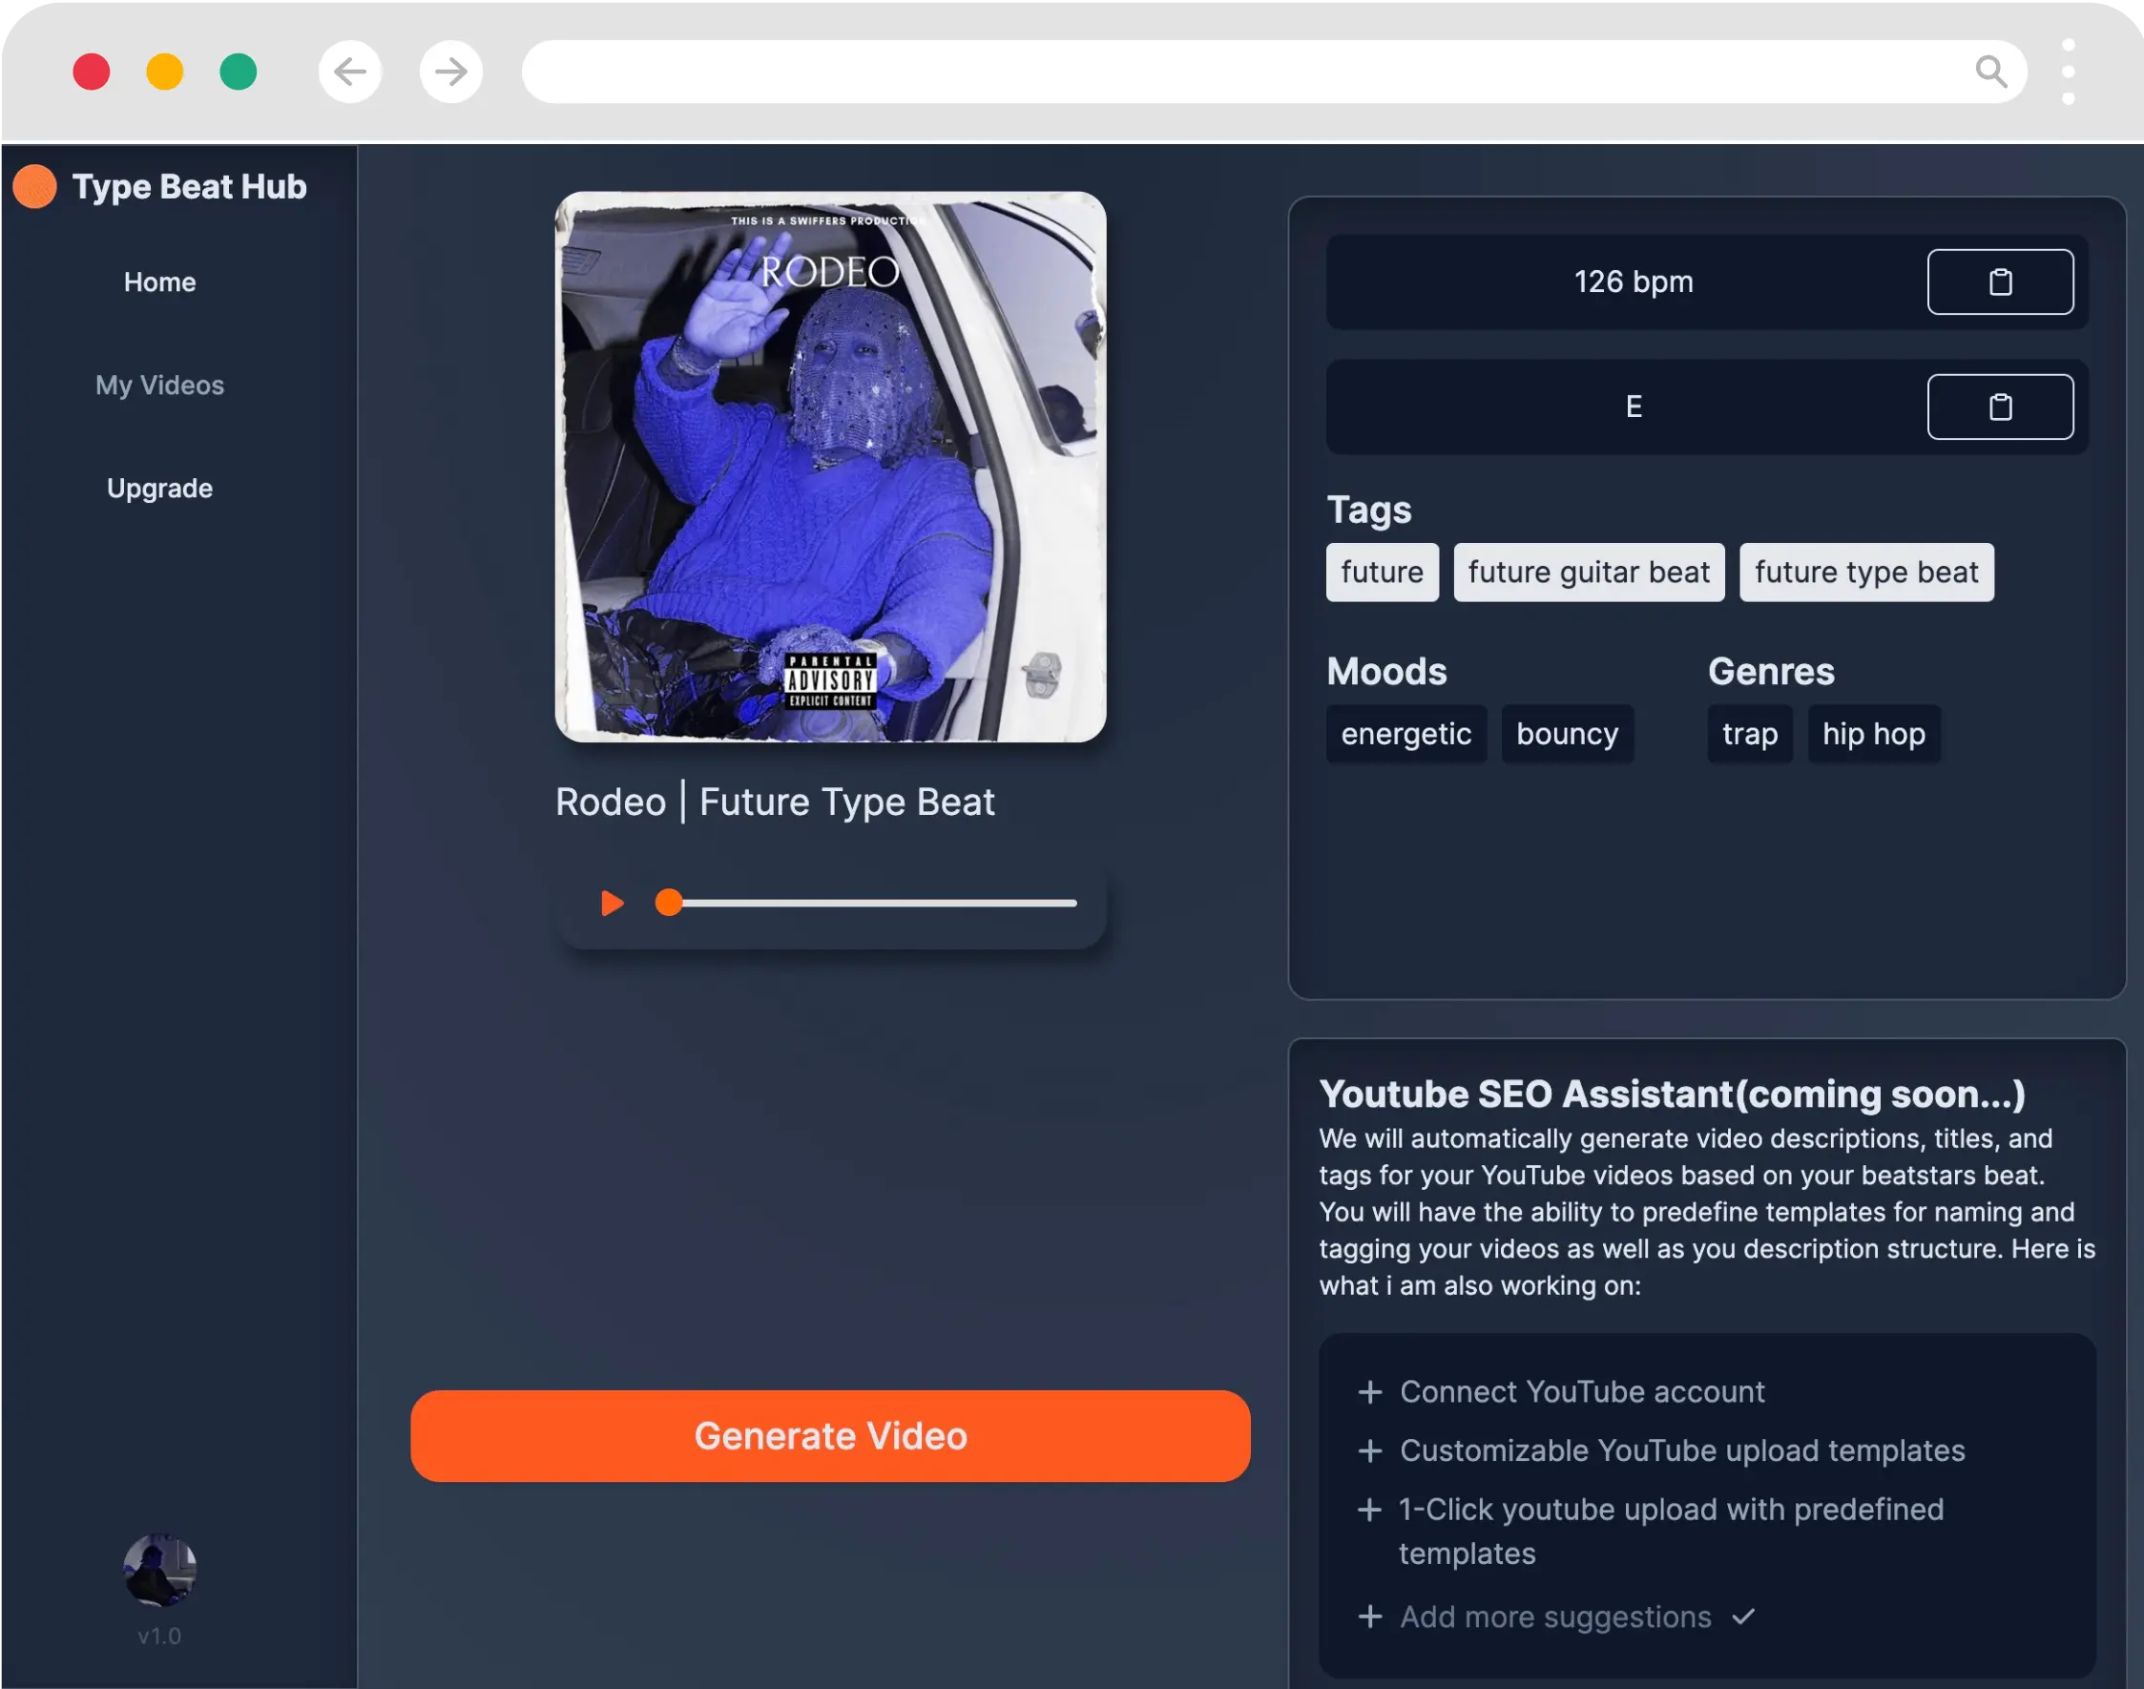Click the back navigation arrow
The width and height of the screenshot is (2144, 1689).
point(350,72)
